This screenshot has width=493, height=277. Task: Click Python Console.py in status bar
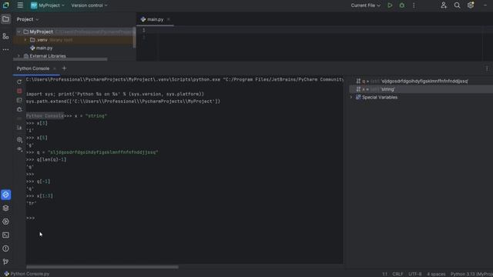[x=27, y=274]
